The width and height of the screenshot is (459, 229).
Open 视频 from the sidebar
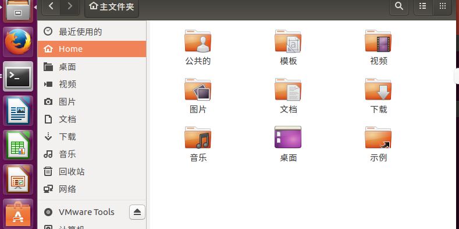point(92,84)
